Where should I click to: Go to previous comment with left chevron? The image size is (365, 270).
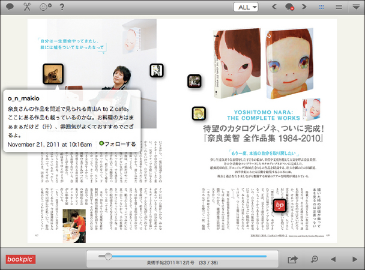[274, 7]
